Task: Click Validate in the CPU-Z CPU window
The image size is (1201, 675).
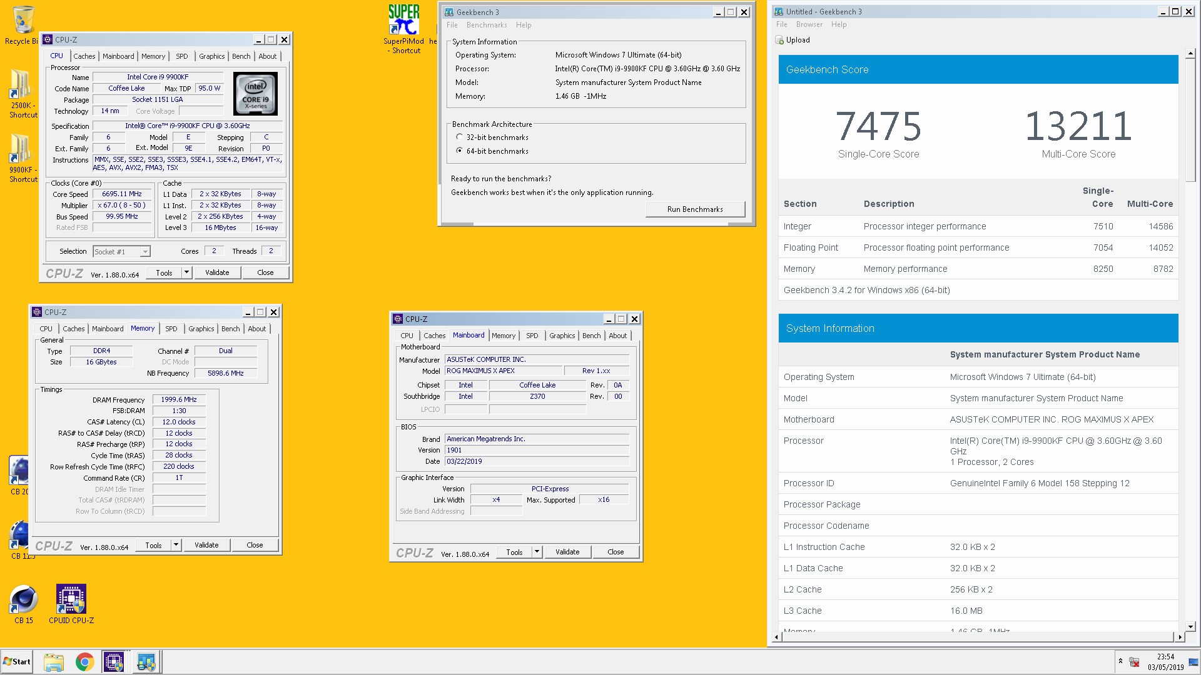Action: pos(217,272)
